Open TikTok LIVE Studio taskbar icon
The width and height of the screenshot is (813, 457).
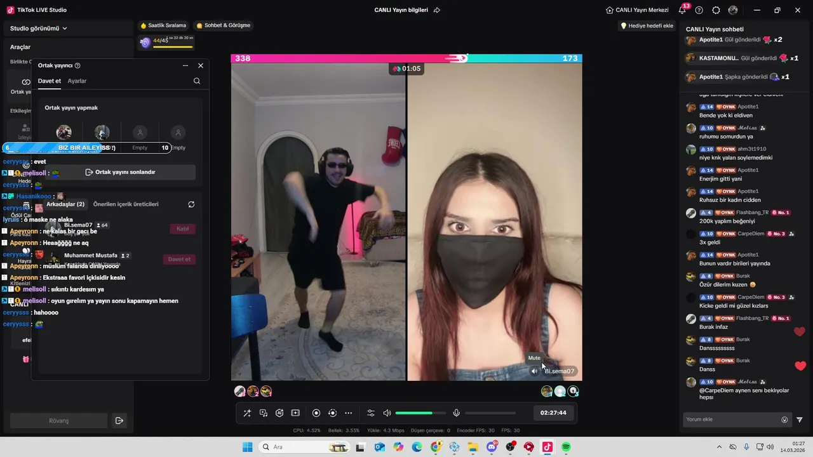[547, 447]
